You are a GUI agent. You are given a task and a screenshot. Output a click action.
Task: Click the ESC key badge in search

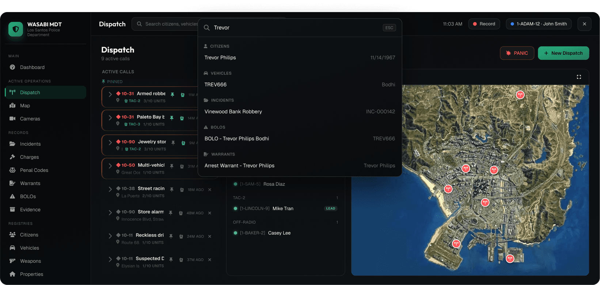389,28
